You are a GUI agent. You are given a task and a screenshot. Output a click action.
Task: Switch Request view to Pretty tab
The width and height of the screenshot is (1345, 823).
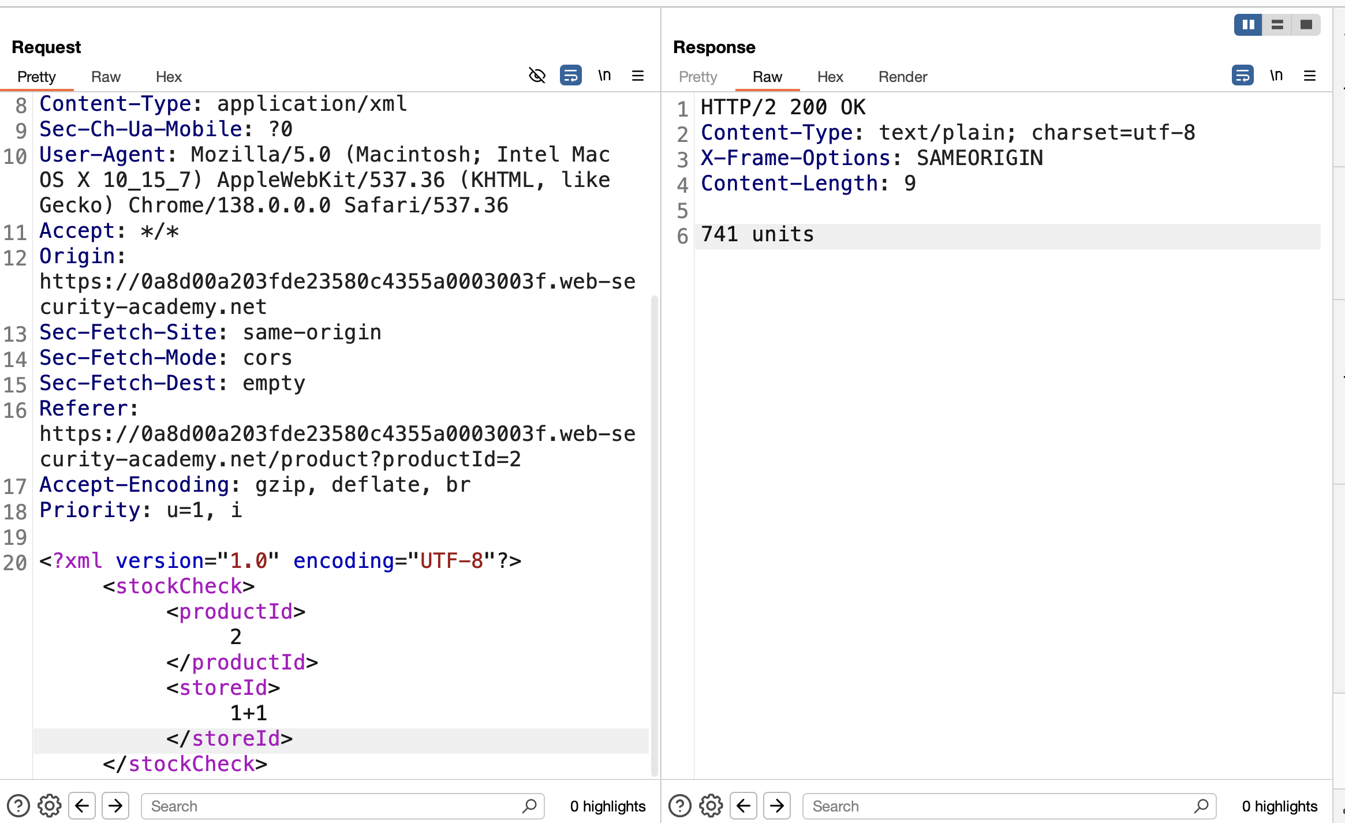point(36,77)
